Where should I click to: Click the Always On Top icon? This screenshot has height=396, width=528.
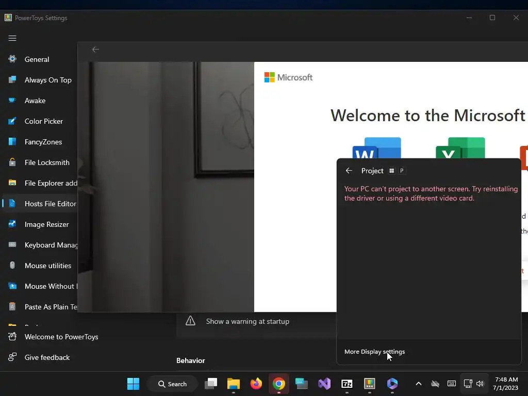[12, 79]
